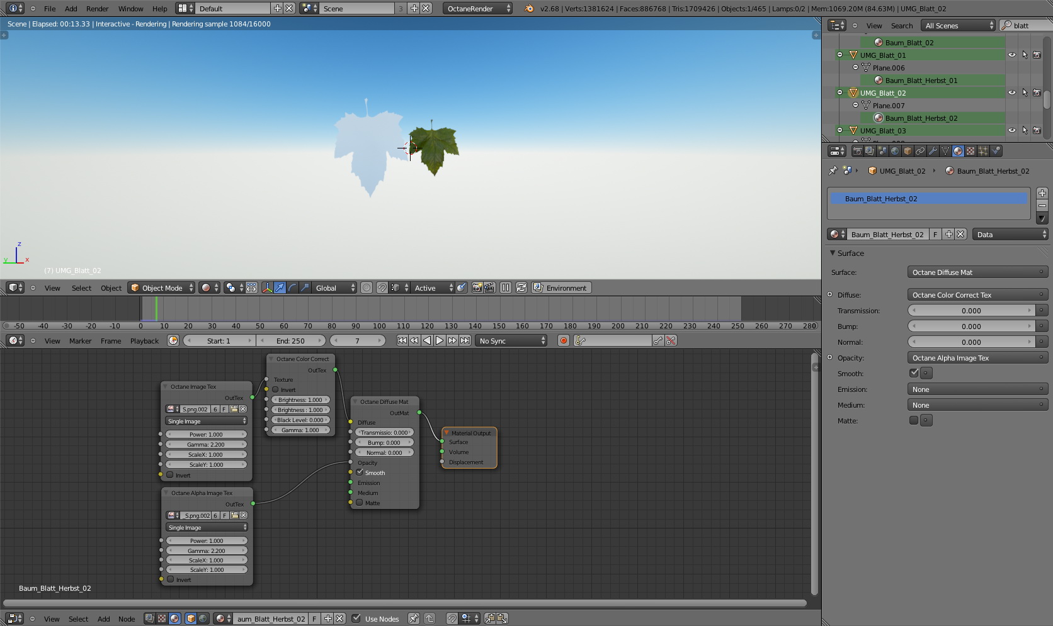
Task: Open the Render menu
Action: (98, 9)
